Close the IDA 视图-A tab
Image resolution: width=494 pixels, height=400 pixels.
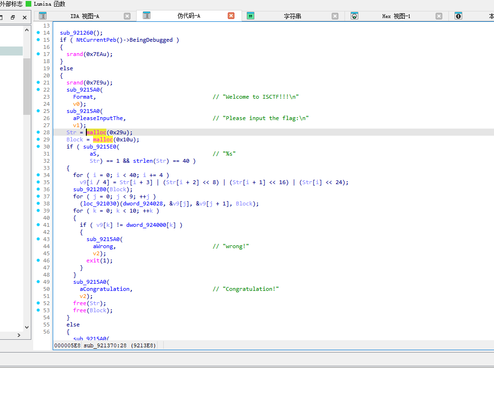point(127,16)
